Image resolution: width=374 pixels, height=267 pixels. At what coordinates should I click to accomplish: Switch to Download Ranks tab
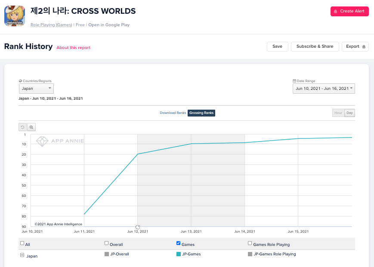point(173,113)
